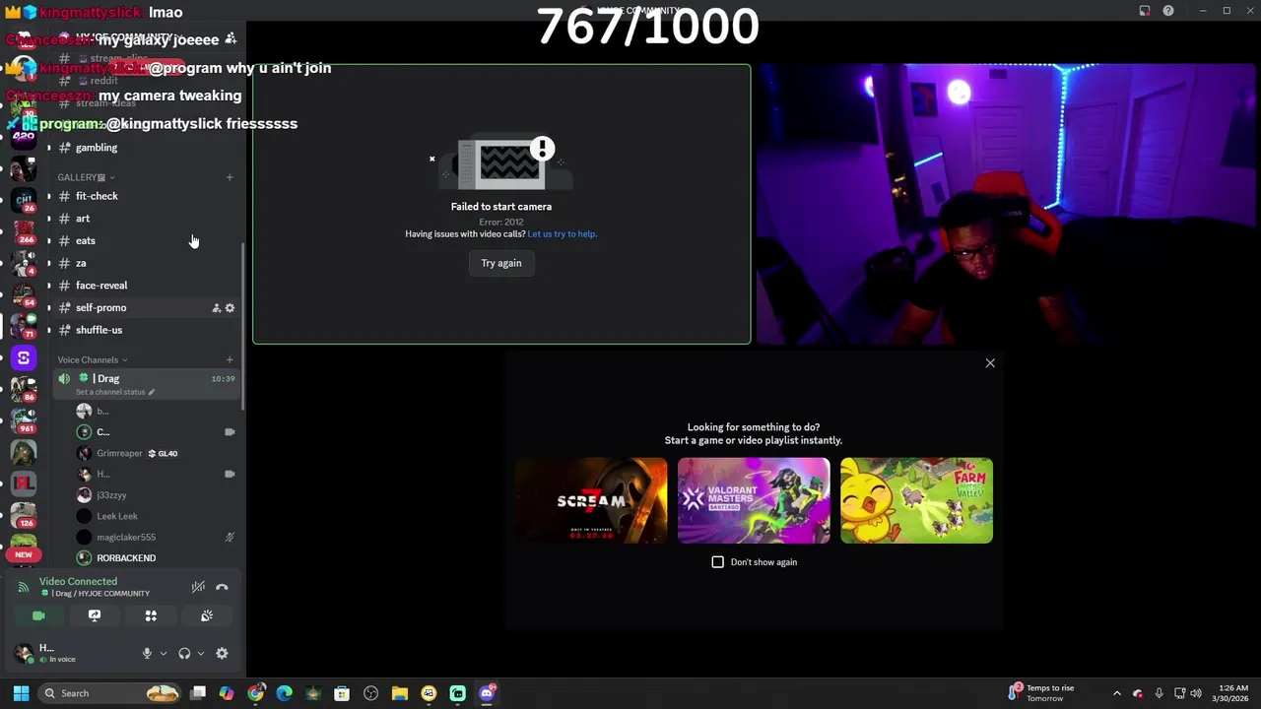This screenshot has height=709, width=1261.
Task: Click the taskbar Search box
Action: 111,693
